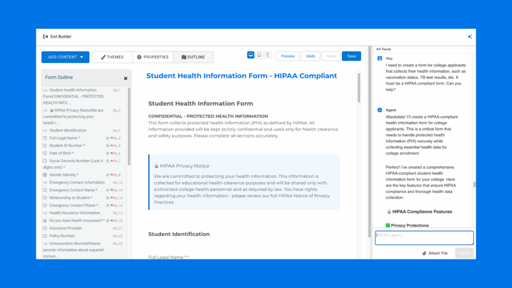Screen dimensions: 512x288
Task: Open the Add Content dropdown
Action: [x=65, y=57]
